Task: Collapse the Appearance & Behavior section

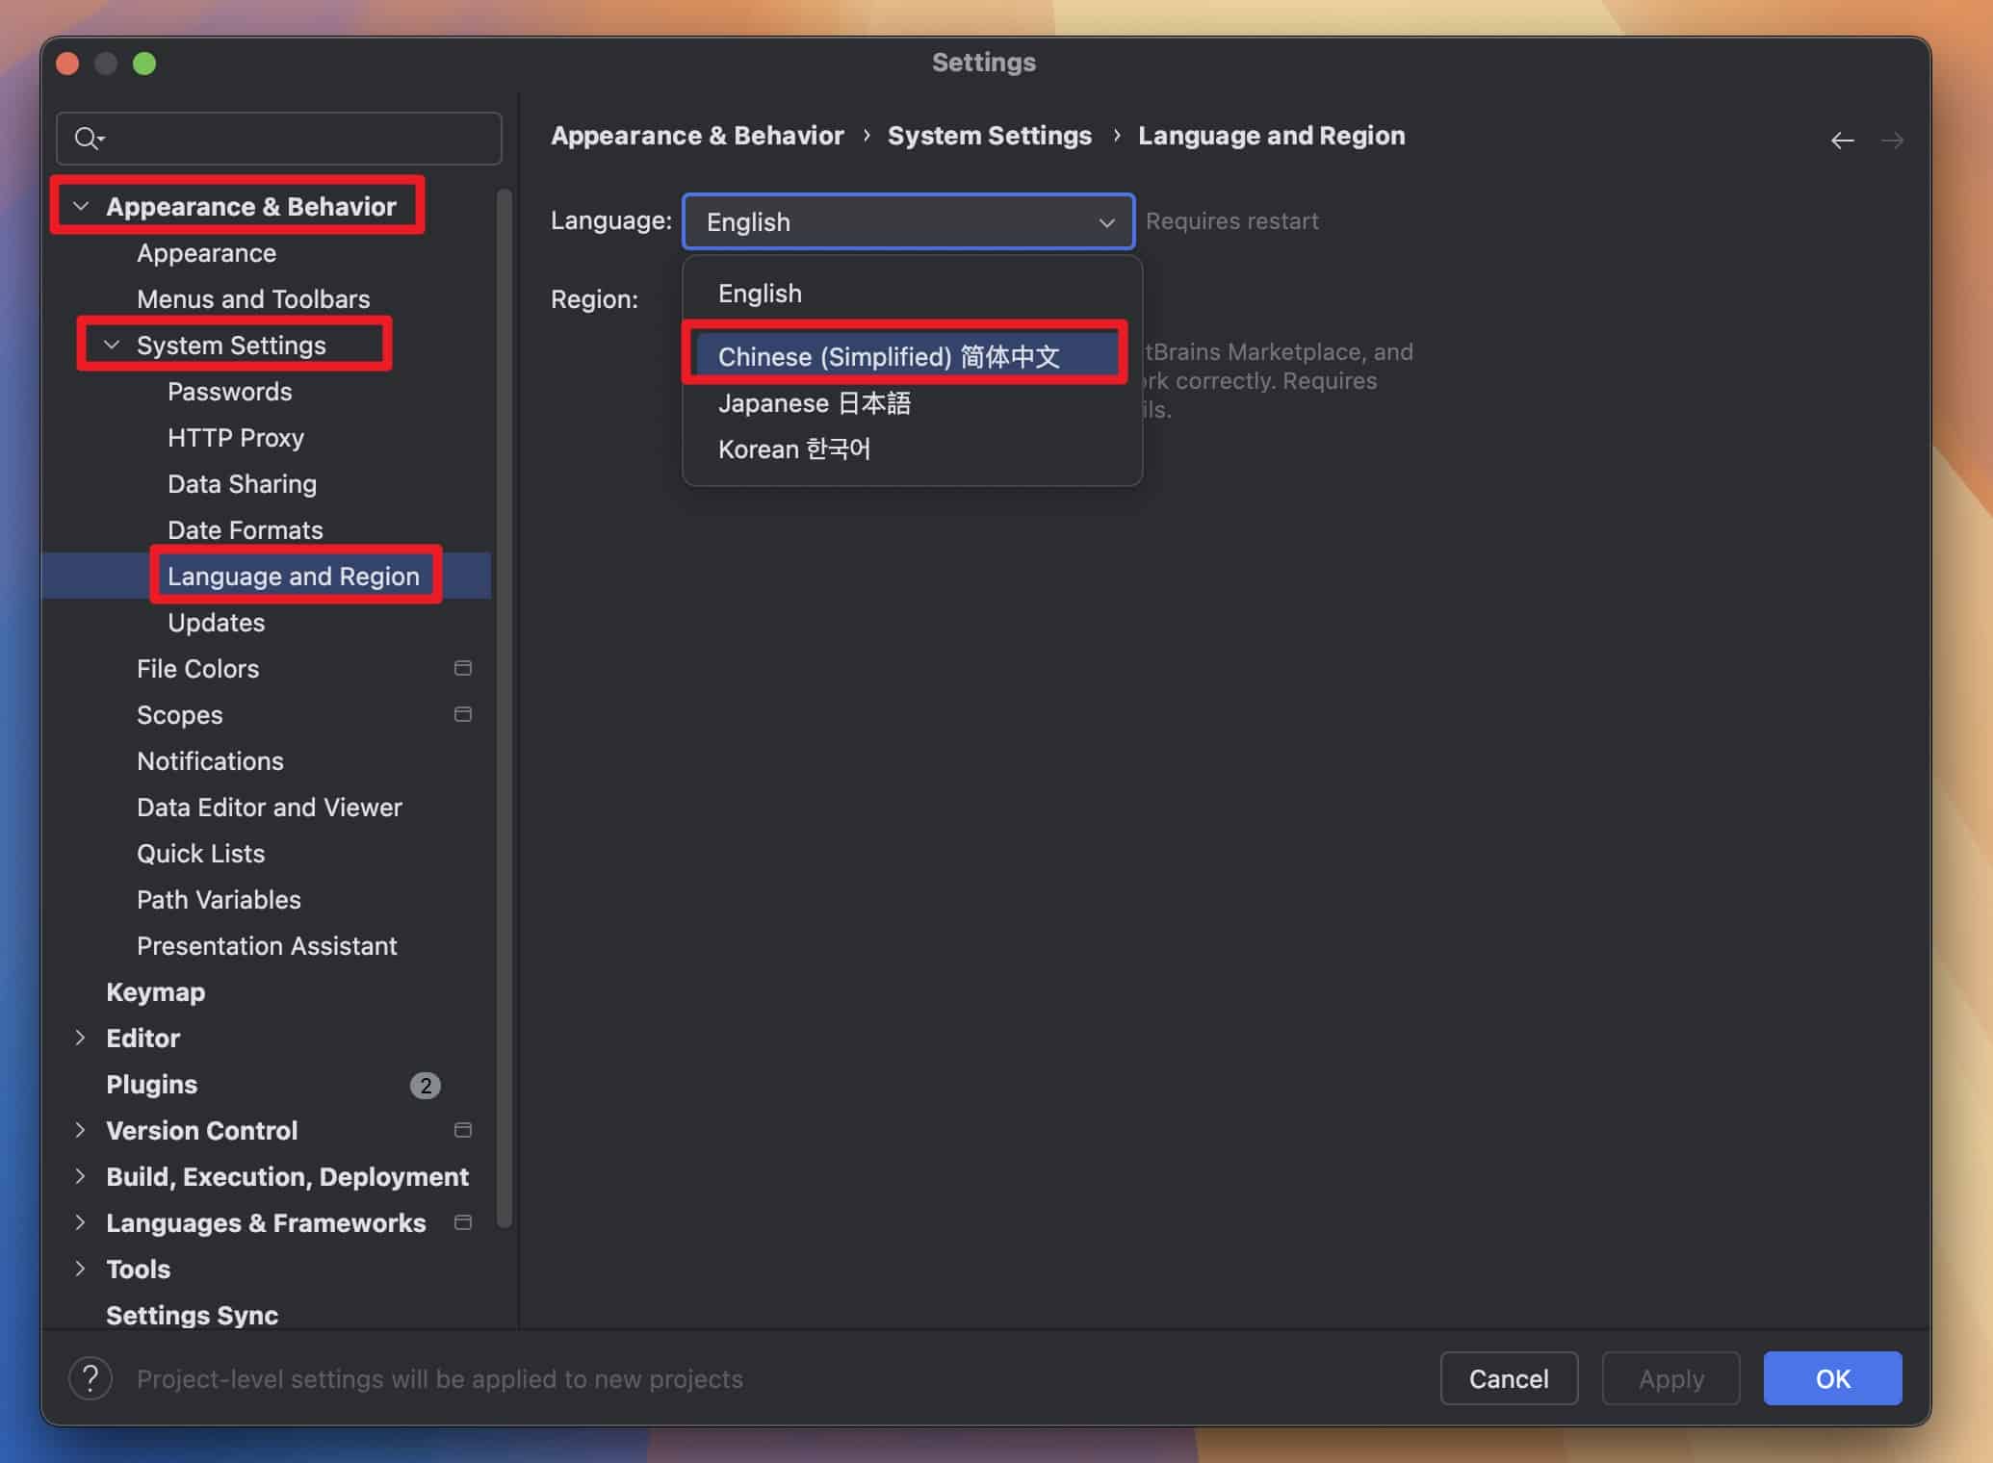Action: click(x=80, y=205)
